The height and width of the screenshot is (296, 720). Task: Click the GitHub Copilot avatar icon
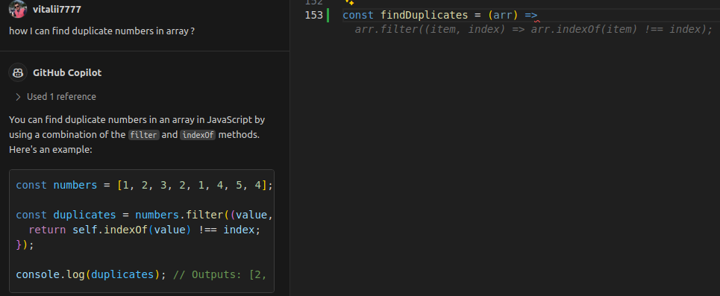[18, 72]
